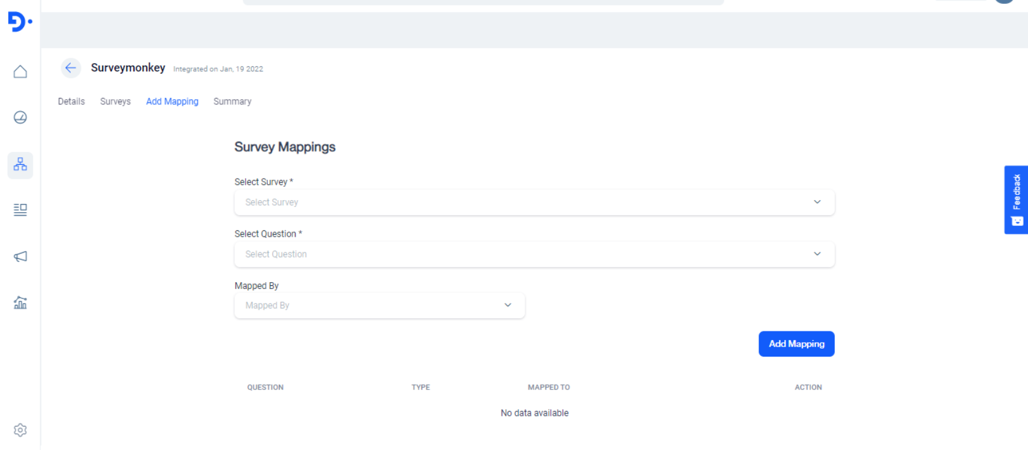
Task: Open the dashboard gauge icon
Action: coord(20,117)
